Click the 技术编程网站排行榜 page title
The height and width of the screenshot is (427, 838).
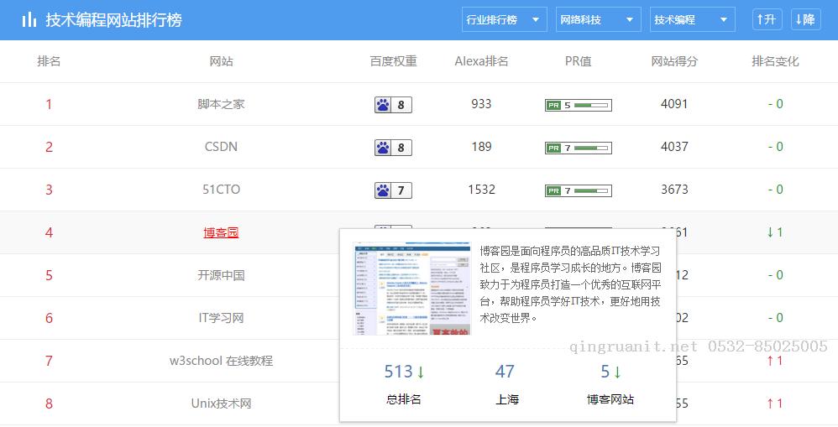(114, 20)
